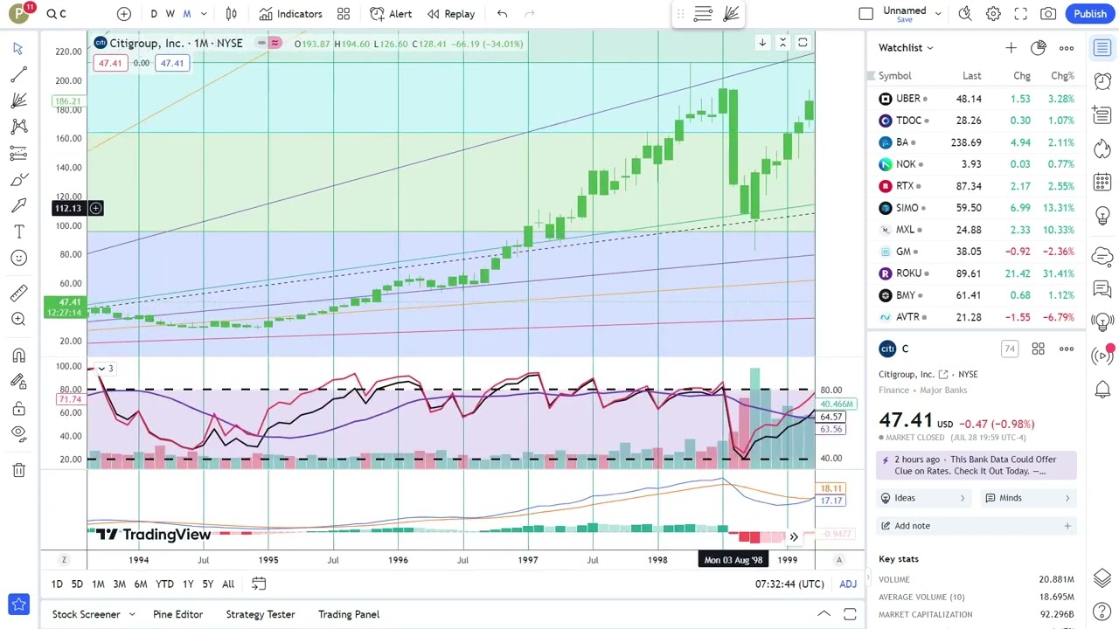Screen dimensions: 1119x629
Task: Toggle stay in drawing mode
Action: 18,382
